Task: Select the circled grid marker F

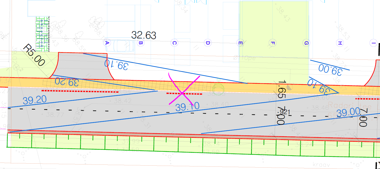Action: 273,43
